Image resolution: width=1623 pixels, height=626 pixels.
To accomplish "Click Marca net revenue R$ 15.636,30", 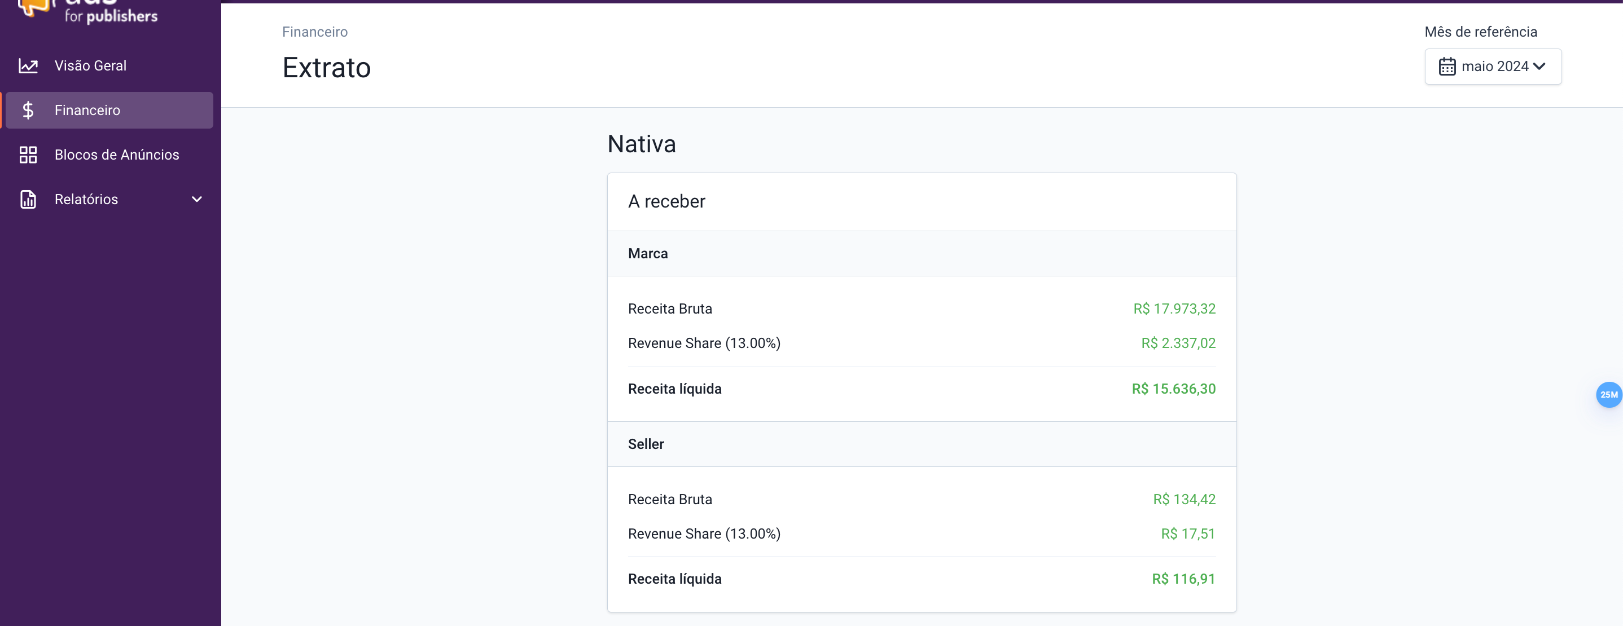I will click(x=1173, y=389).
